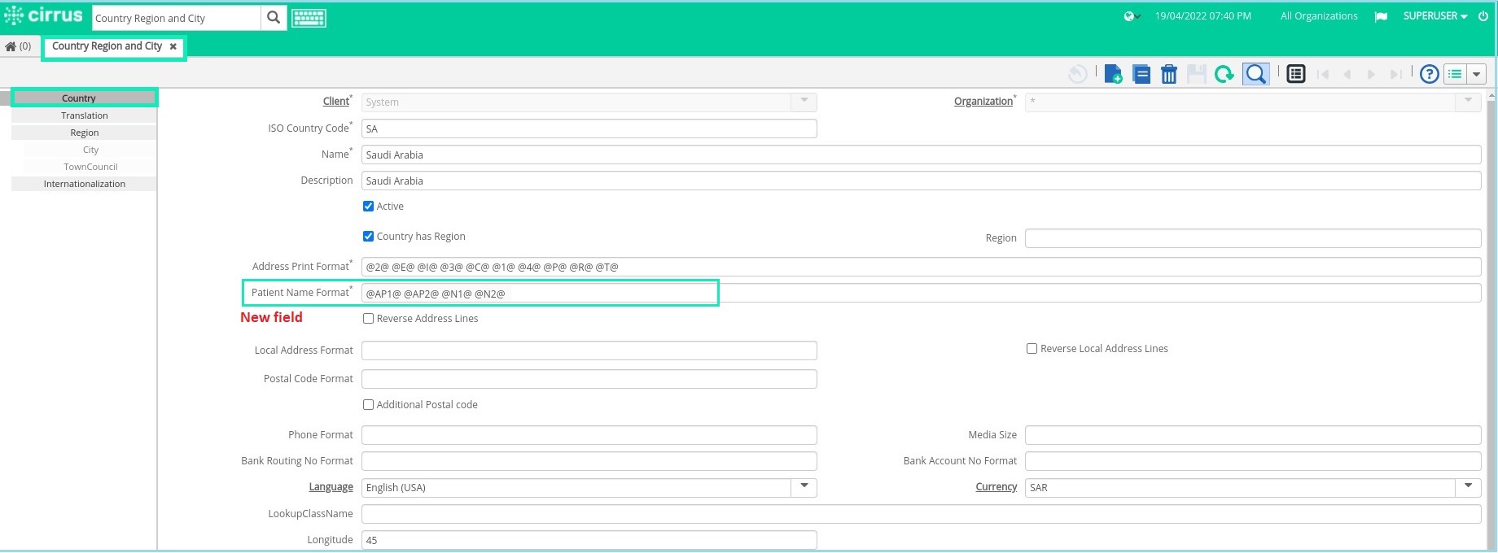Open help with question mark icon
1498x553 pixels.
[1429, 74]
